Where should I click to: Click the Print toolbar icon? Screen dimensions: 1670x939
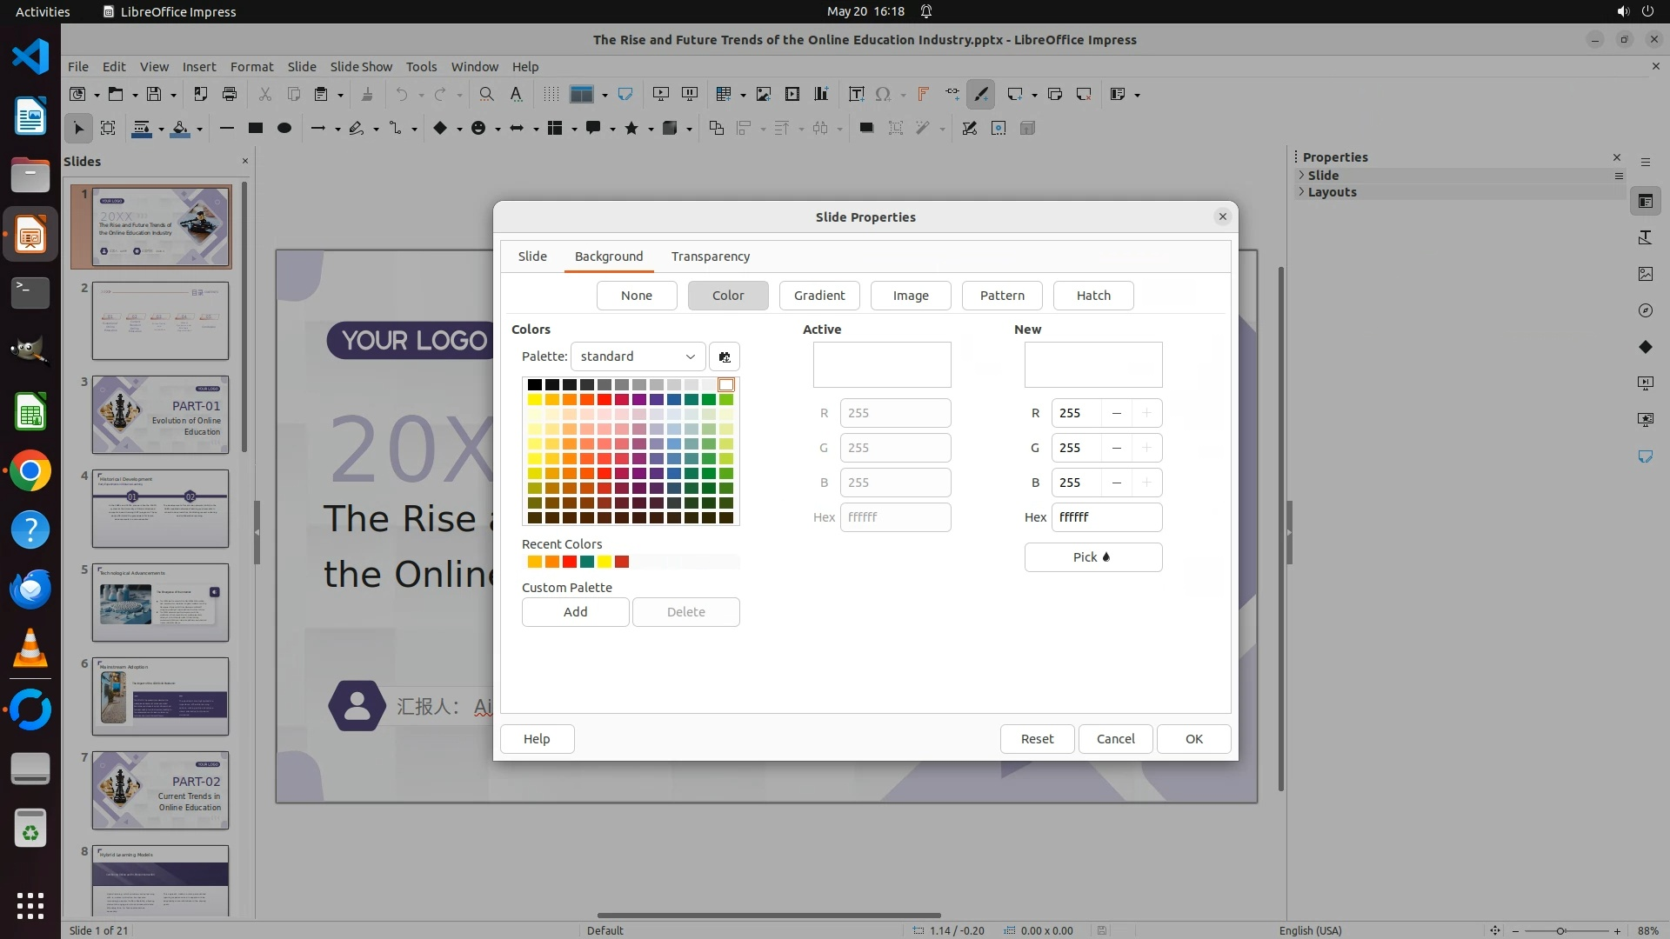(x=230, y=94)
